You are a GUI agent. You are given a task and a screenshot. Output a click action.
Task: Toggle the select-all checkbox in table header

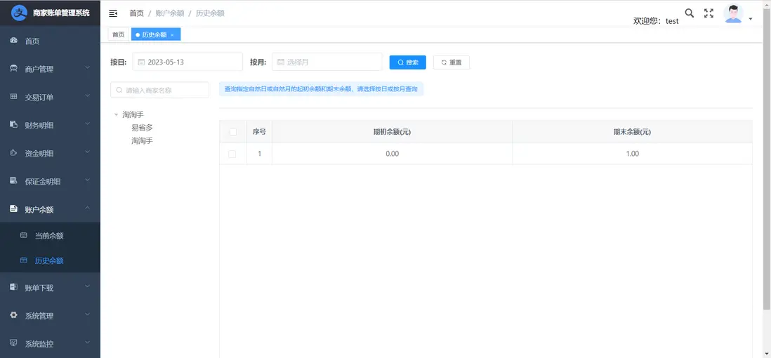pos(233,132)
